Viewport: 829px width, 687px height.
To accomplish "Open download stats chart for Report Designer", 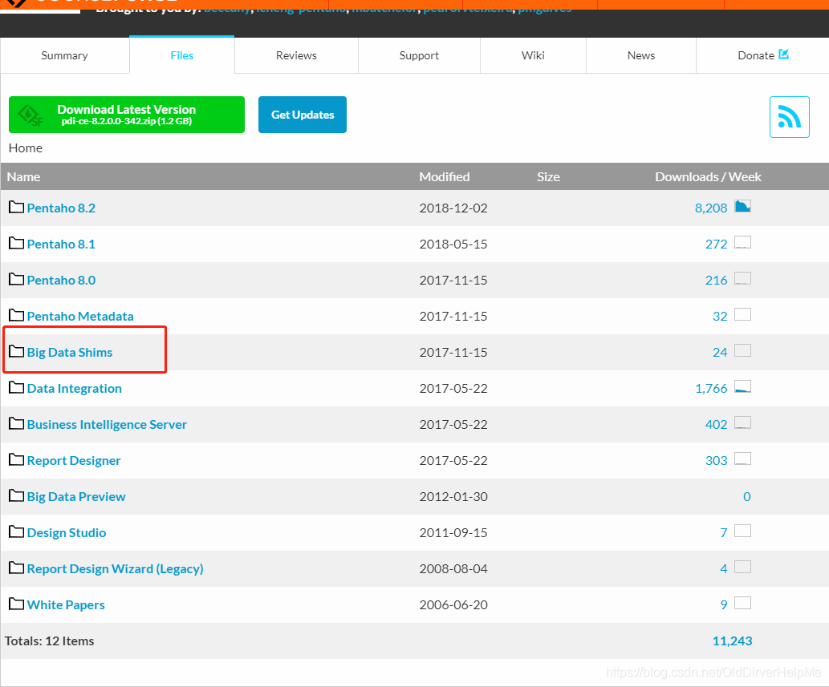I will pyautogui.click(x=742, y=459).
